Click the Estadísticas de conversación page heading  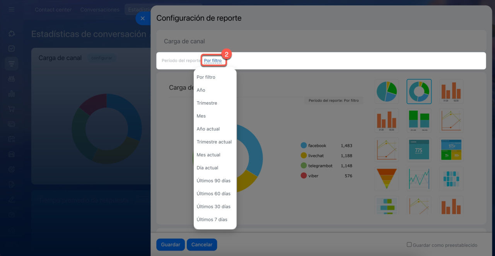[89, 34]
